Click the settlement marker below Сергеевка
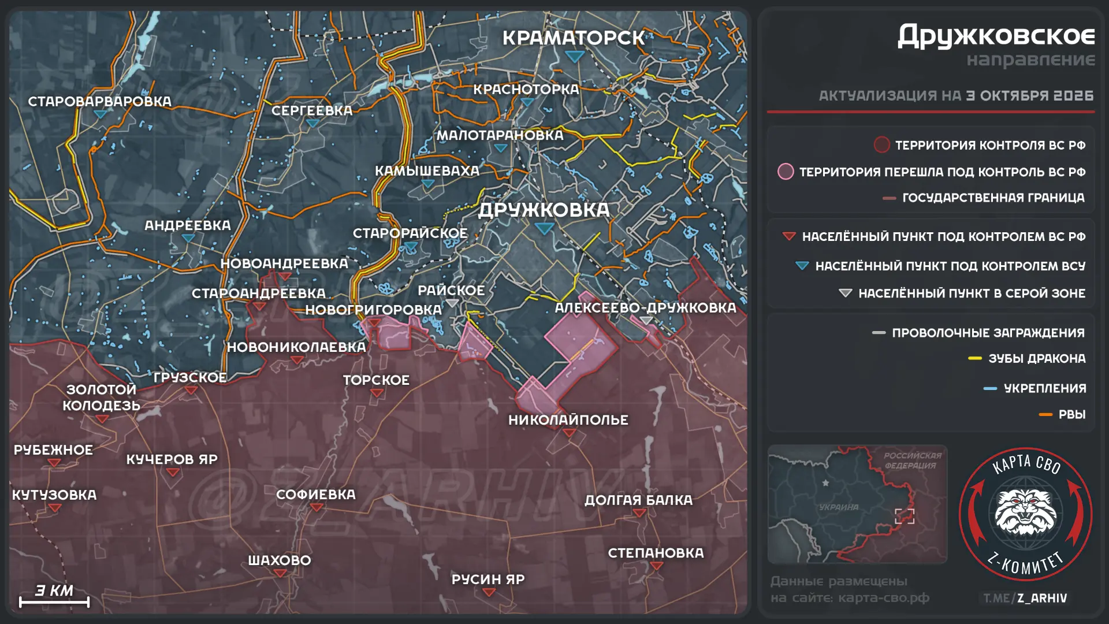Image resolution: width=1109 pixels, height=624 pixels. coord(312,123)
